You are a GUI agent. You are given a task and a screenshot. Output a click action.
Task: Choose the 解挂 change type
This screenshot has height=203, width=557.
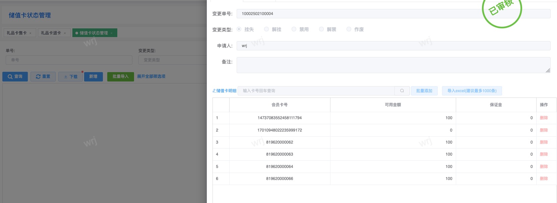coord(266,29)
